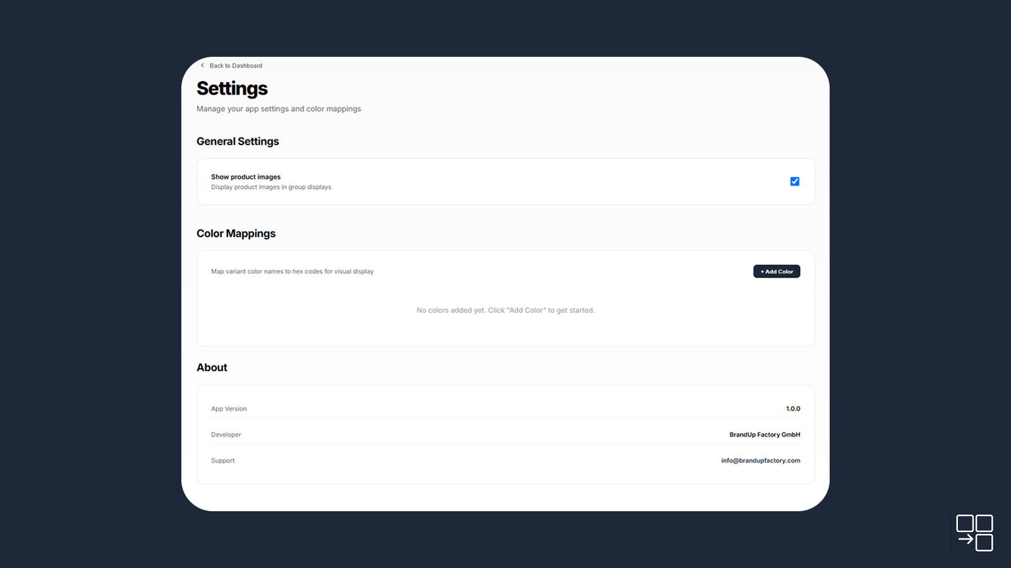Click the Add Color button
This screenshot has height=568, width=1011.
click(x=776, y=271)
